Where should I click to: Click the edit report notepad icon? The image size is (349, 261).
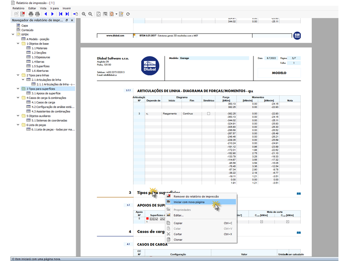tap(121, 14)
